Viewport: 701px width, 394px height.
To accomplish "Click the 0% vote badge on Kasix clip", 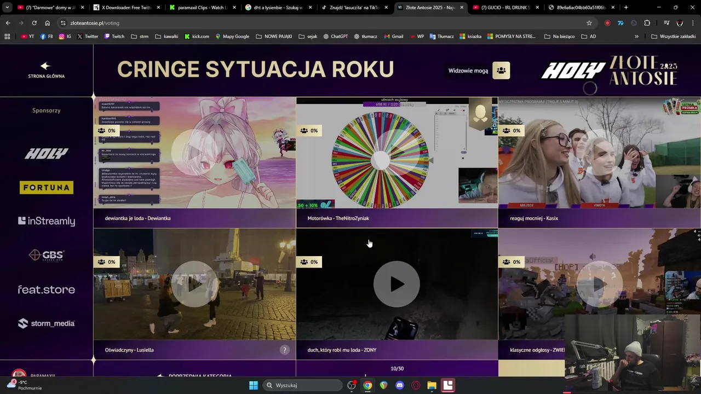I will tap(512, 131).
